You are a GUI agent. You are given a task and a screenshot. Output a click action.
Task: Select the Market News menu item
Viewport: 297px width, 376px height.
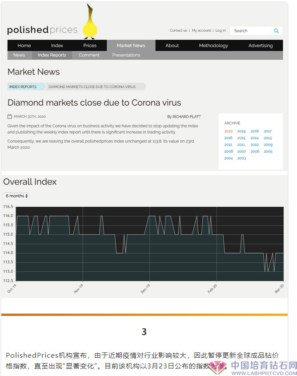131,45
